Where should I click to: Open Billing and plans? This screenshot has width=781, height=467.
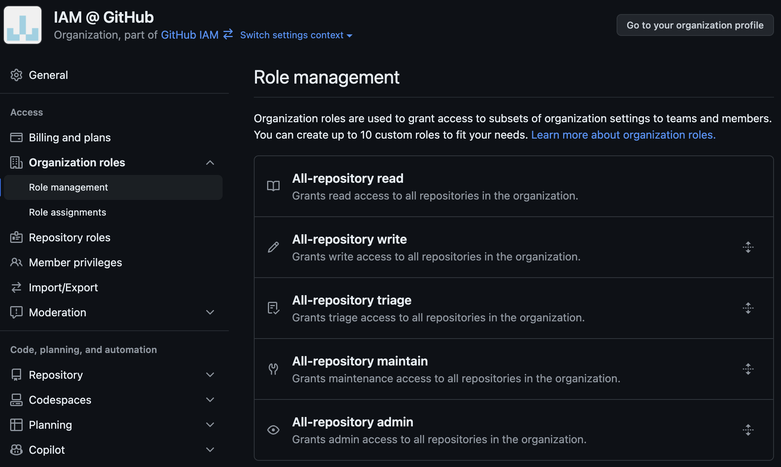click(70, 137)
